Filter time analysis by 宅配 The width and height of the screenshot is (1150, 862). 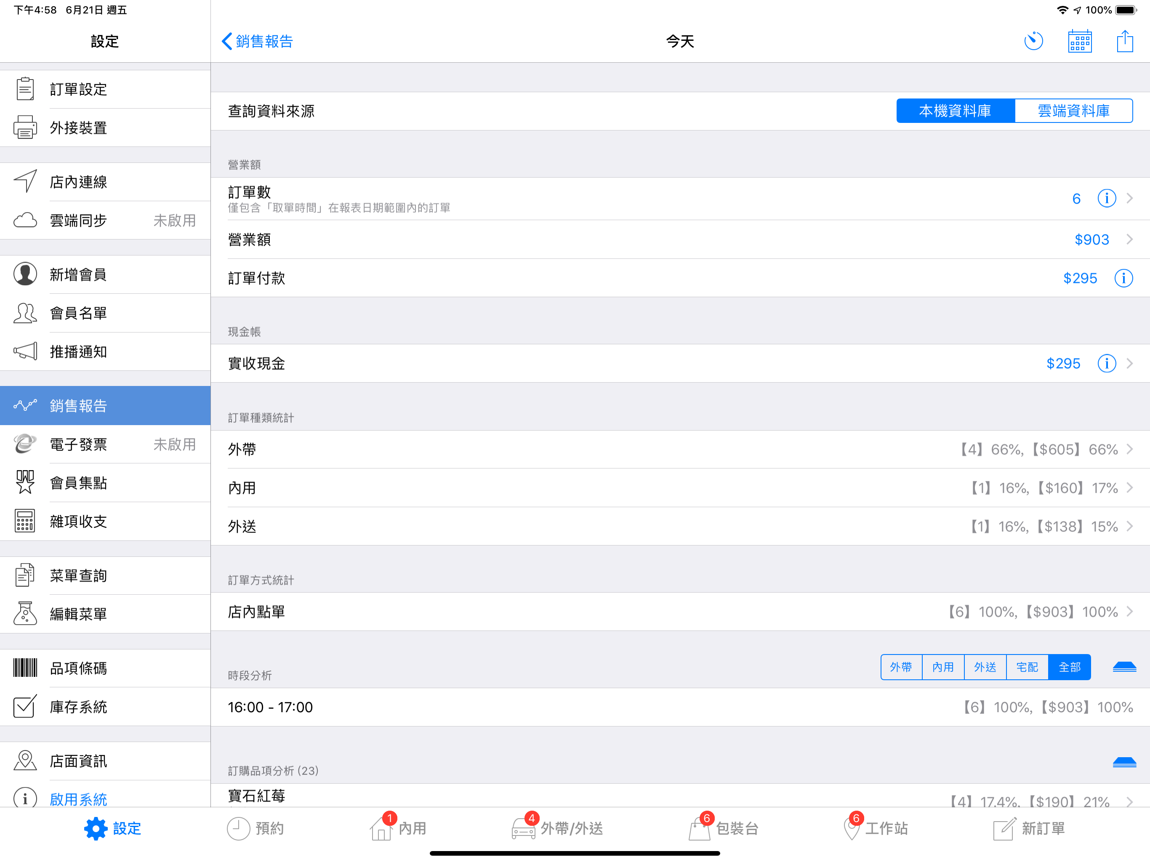pos(1028,667)
